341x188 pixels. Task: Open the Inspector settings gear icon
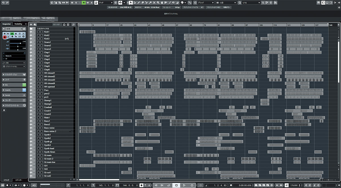click(4, 110)
